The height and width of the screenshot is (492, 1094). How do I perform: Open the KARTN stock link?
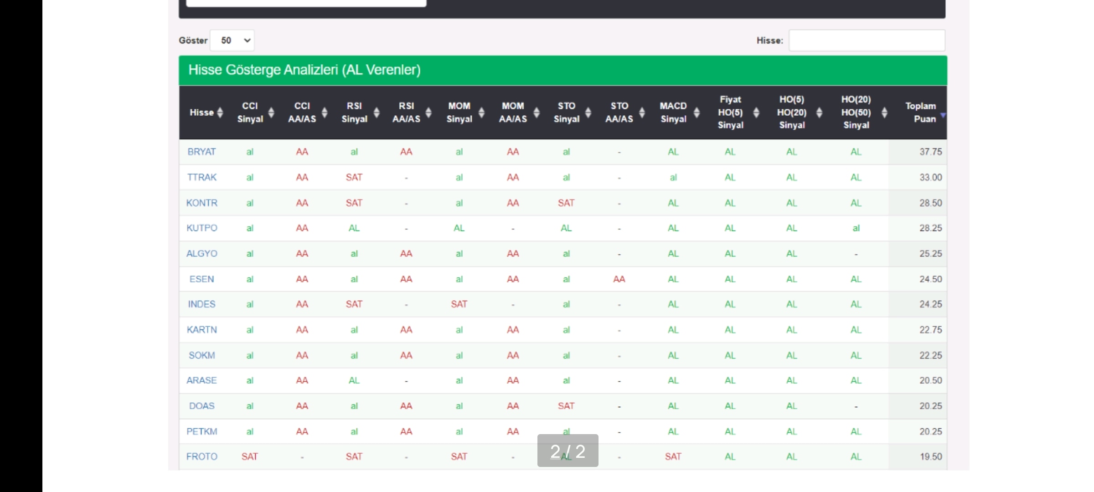click(x=201, y=329)
